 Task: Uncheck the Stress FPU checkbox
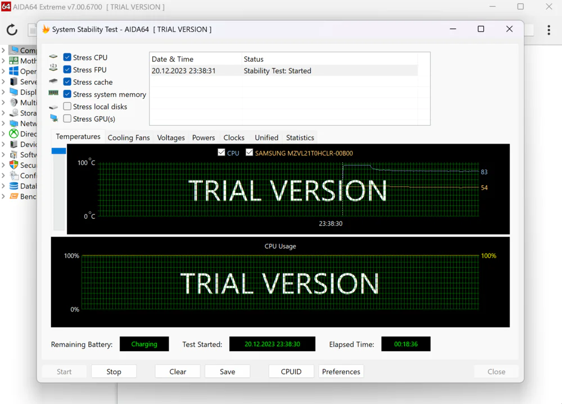point(67,69)
